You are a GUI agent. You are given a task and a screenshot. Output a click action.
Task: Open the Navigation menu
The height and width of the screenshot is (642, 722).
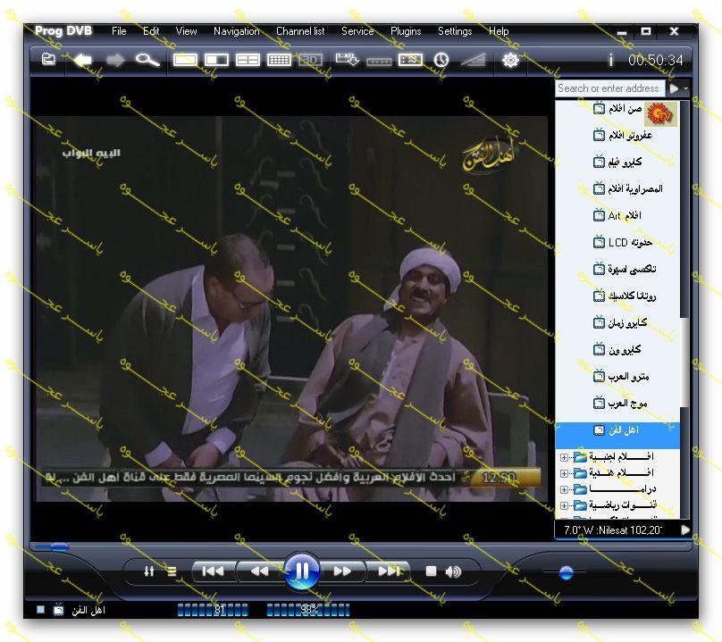click(x=237, y=31)
